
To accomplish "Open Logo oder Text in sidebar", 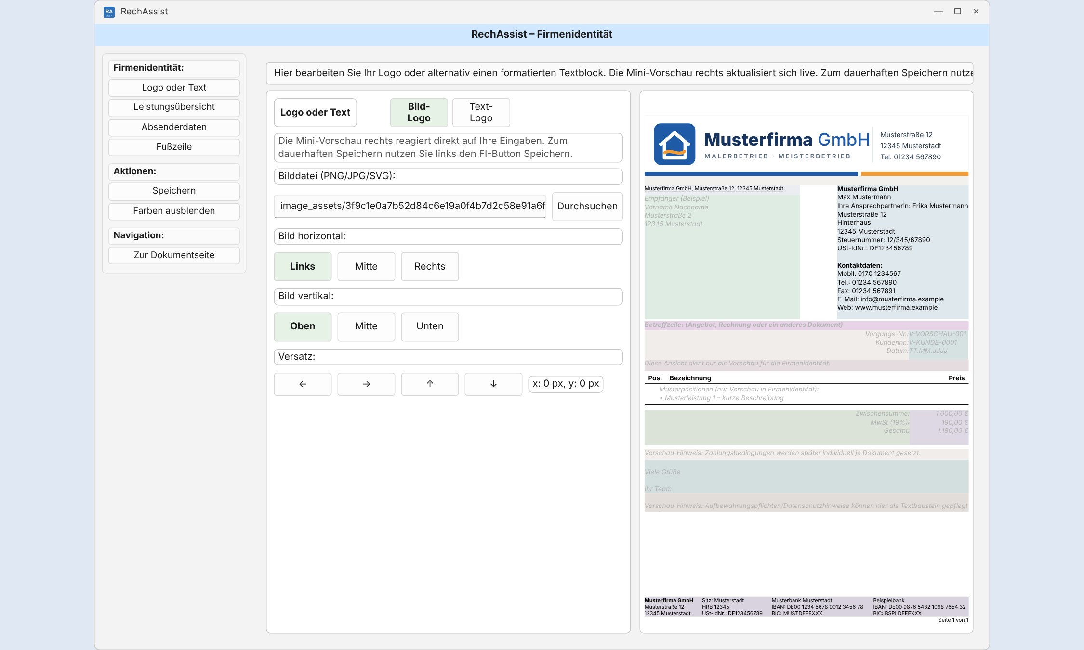I will tap(174, 88).
